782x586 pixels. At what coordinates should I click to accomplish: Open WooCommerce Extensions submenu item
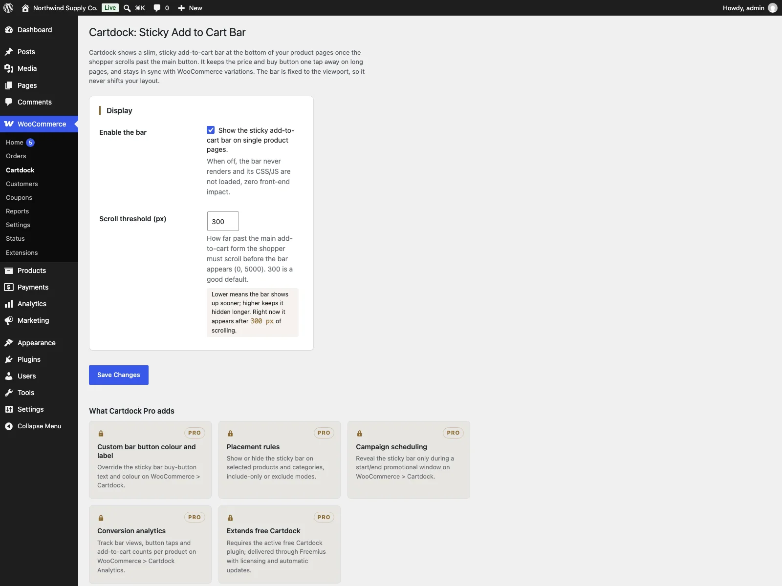(22, 253)
